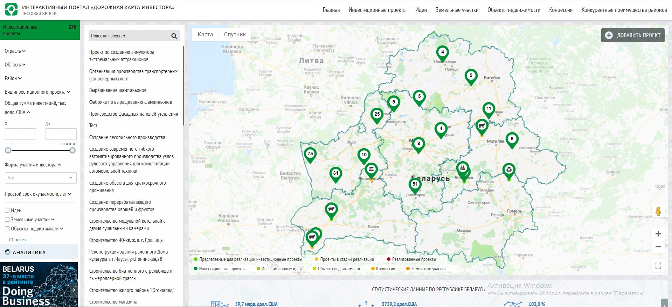Expand the Отрасль filter
672x307 pixels.
[15, 51]
